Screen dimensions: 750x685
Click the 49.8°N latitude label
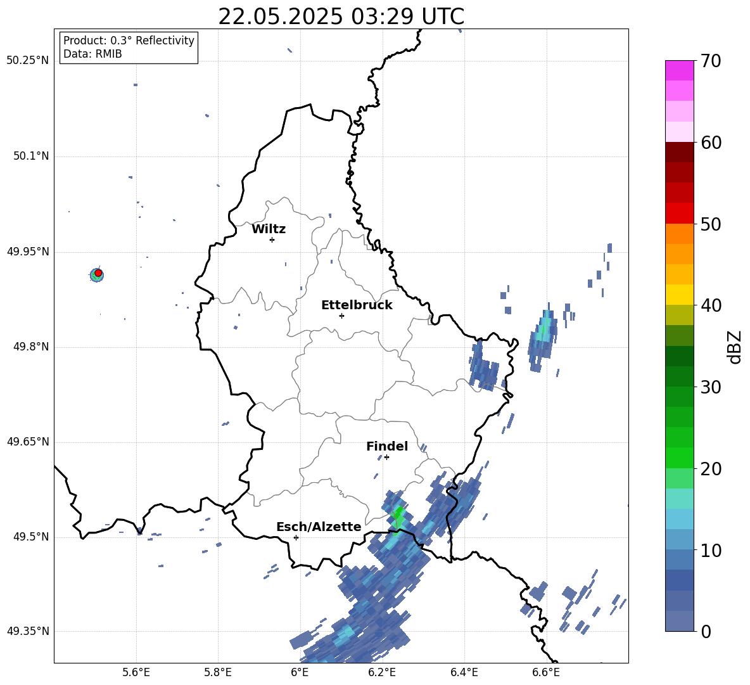point(30,347)
